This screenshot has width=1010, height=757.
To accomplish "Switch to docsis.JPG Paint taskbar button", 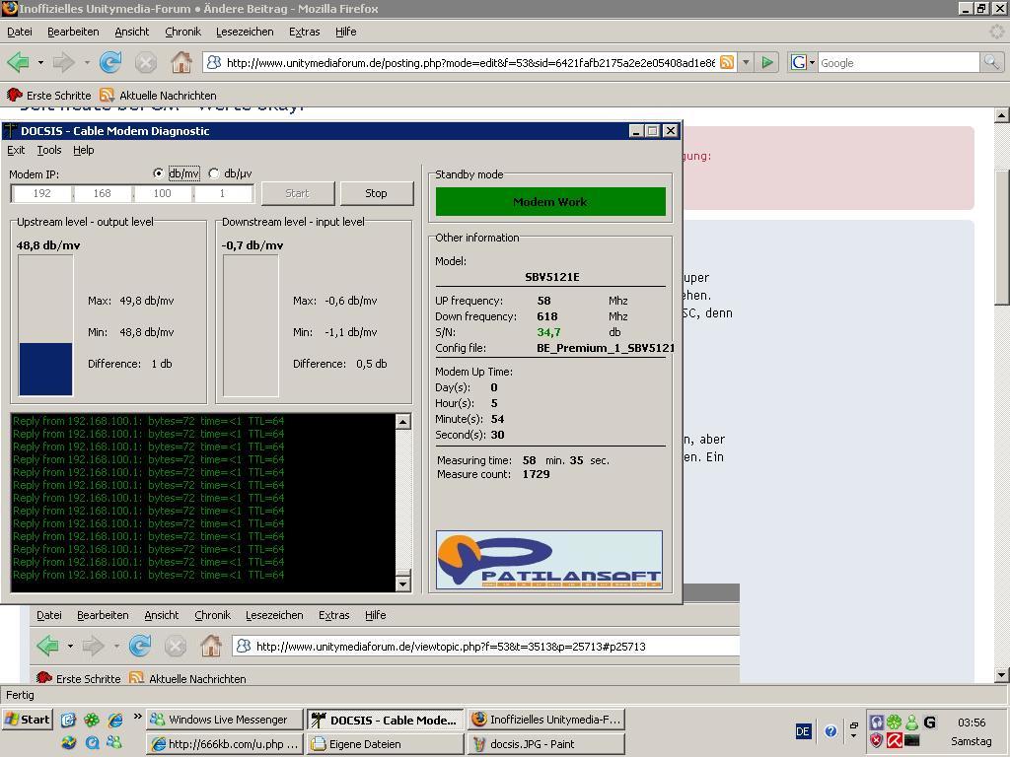I will (x=545, y=743).
